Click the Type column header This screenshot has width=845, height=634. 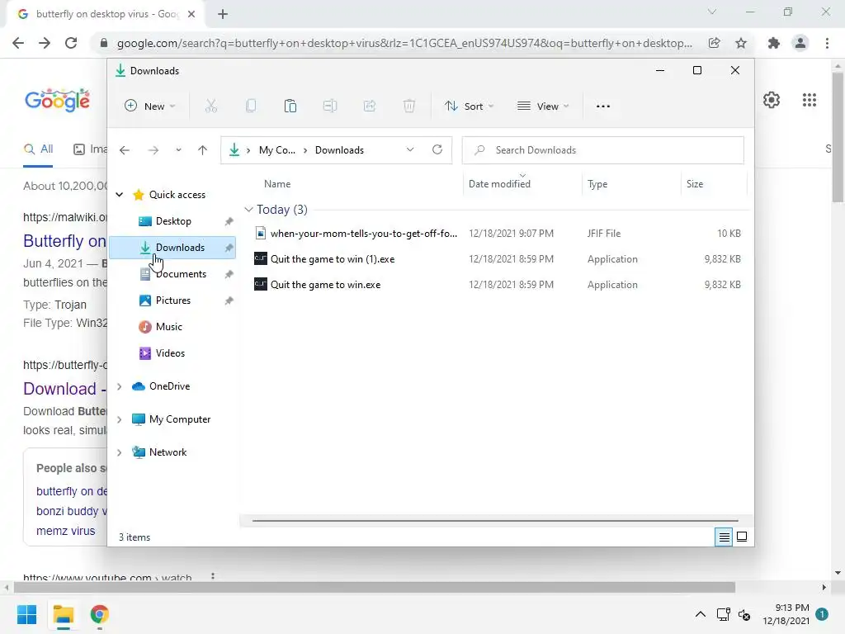(x=597, y=184)
